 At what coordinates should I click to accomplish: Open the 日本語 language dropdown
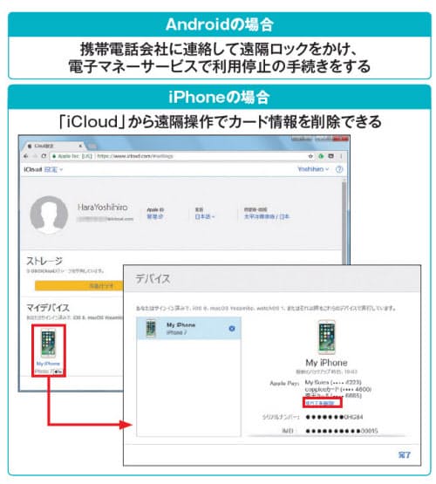pos(205,216)
